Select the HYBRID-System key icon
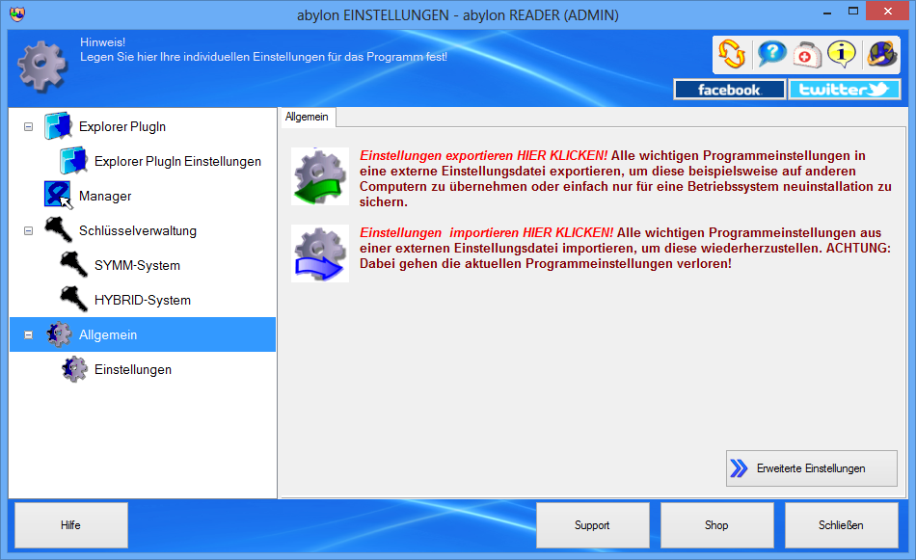Screen dimensions: 916x560 pyautogui.click(x=73, y=299)
